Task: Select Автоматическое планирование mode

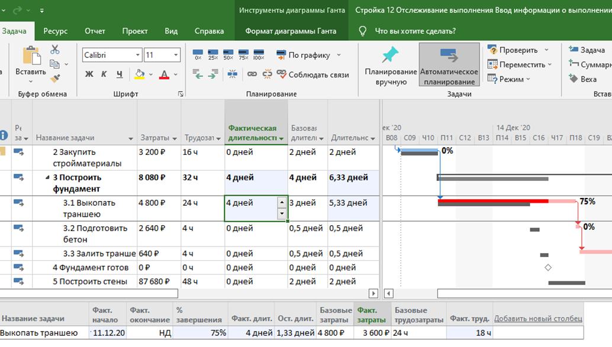Action: [449, 64]
